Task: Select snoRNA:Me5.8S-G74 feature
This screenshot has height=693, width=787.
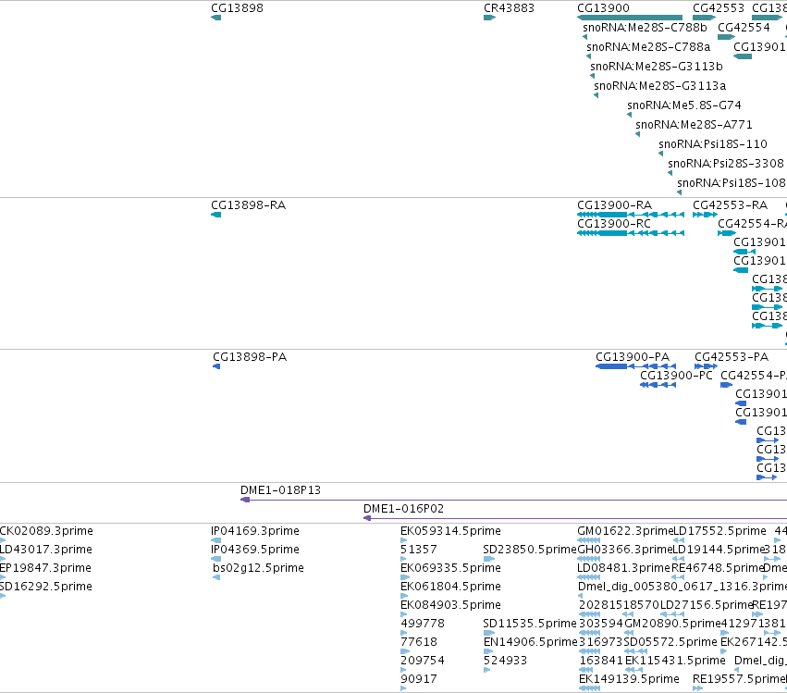Action: coord(683,105)
